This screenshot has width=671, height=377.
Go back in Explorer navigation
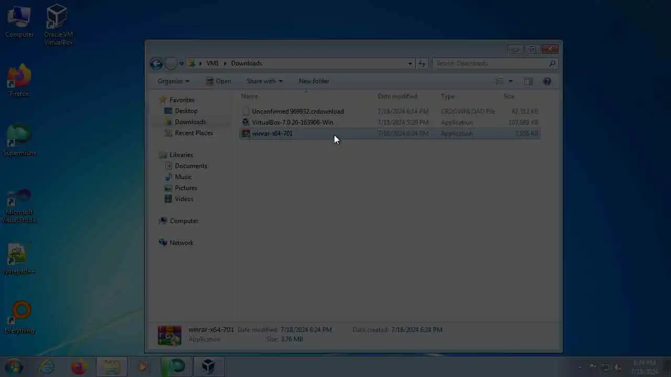[156, 63]
